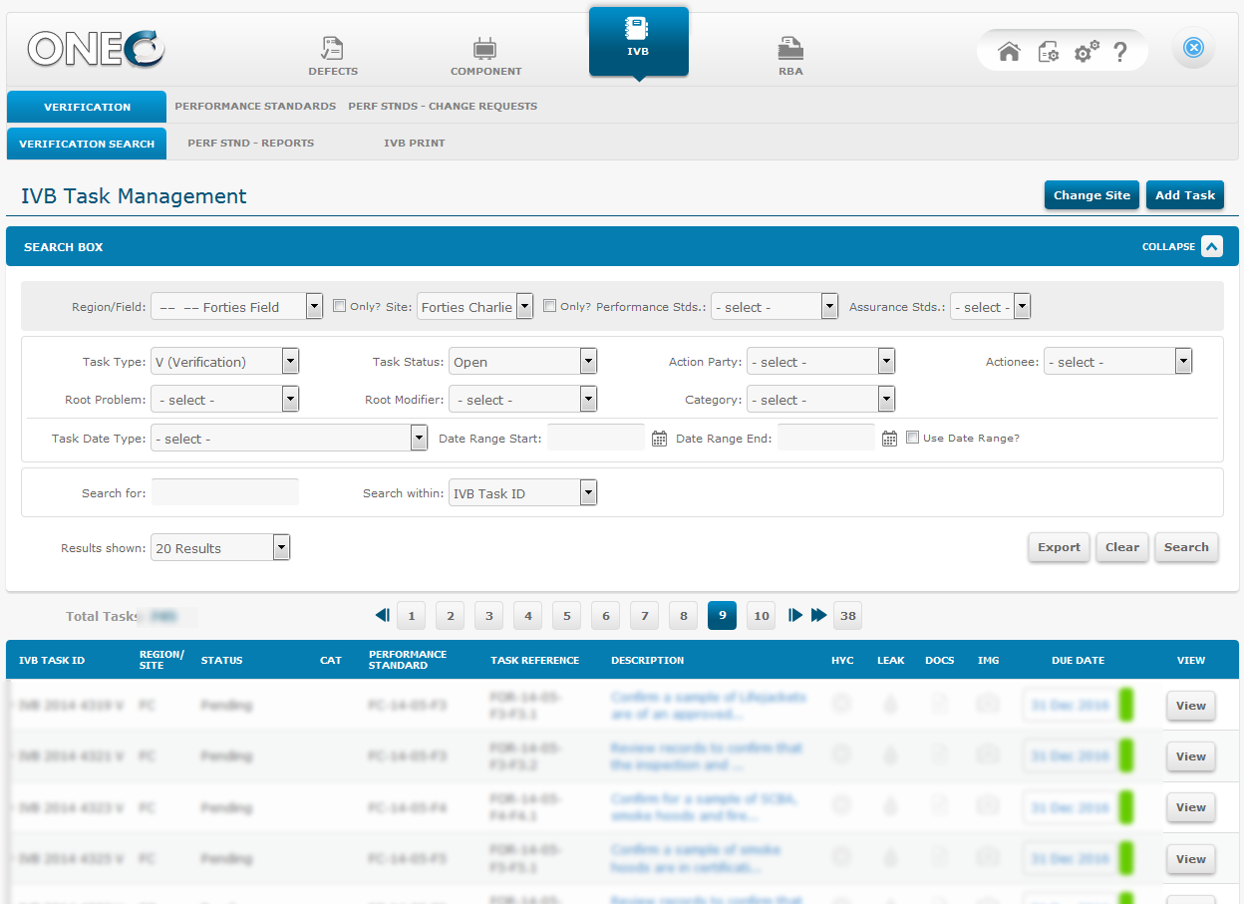
Task: Open the Date Range Start calendar picker
Action: click(x=659, y=437)
